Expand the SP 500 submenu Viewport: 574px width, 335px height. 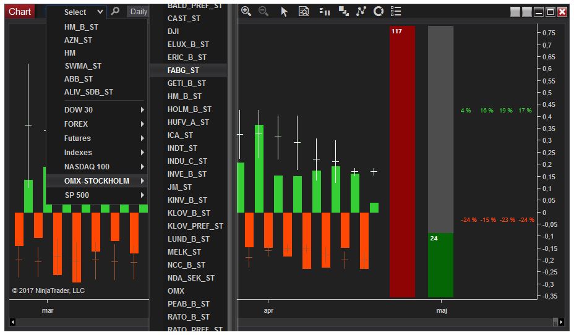97,195
